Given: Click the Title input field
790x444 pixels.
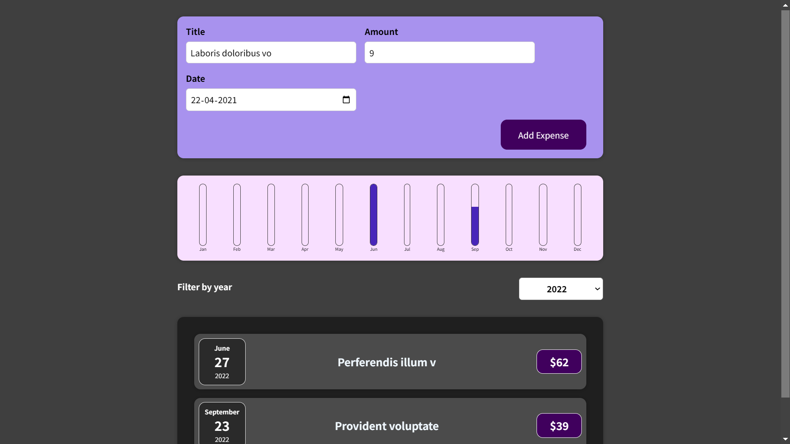Looking at the screenshot, I should [x=271, y=53].
